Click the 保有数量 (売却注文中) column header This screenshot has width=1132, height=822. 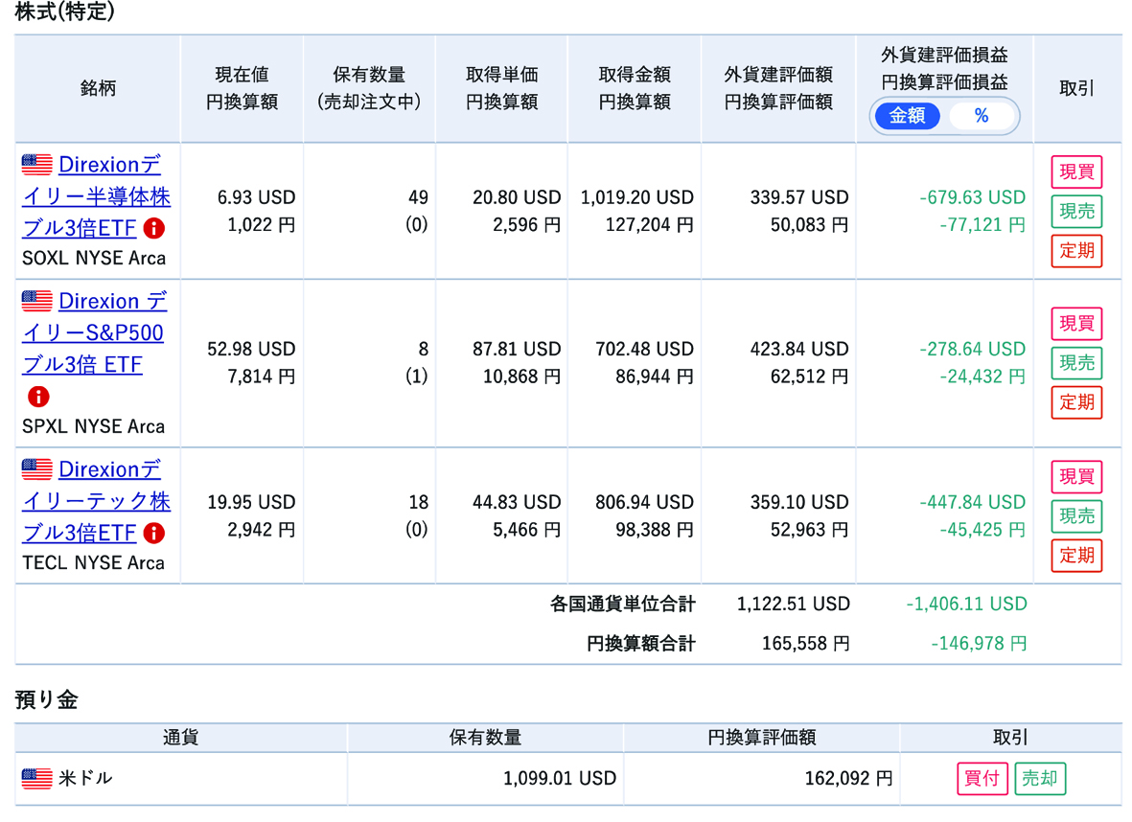[x=369, y=88]
